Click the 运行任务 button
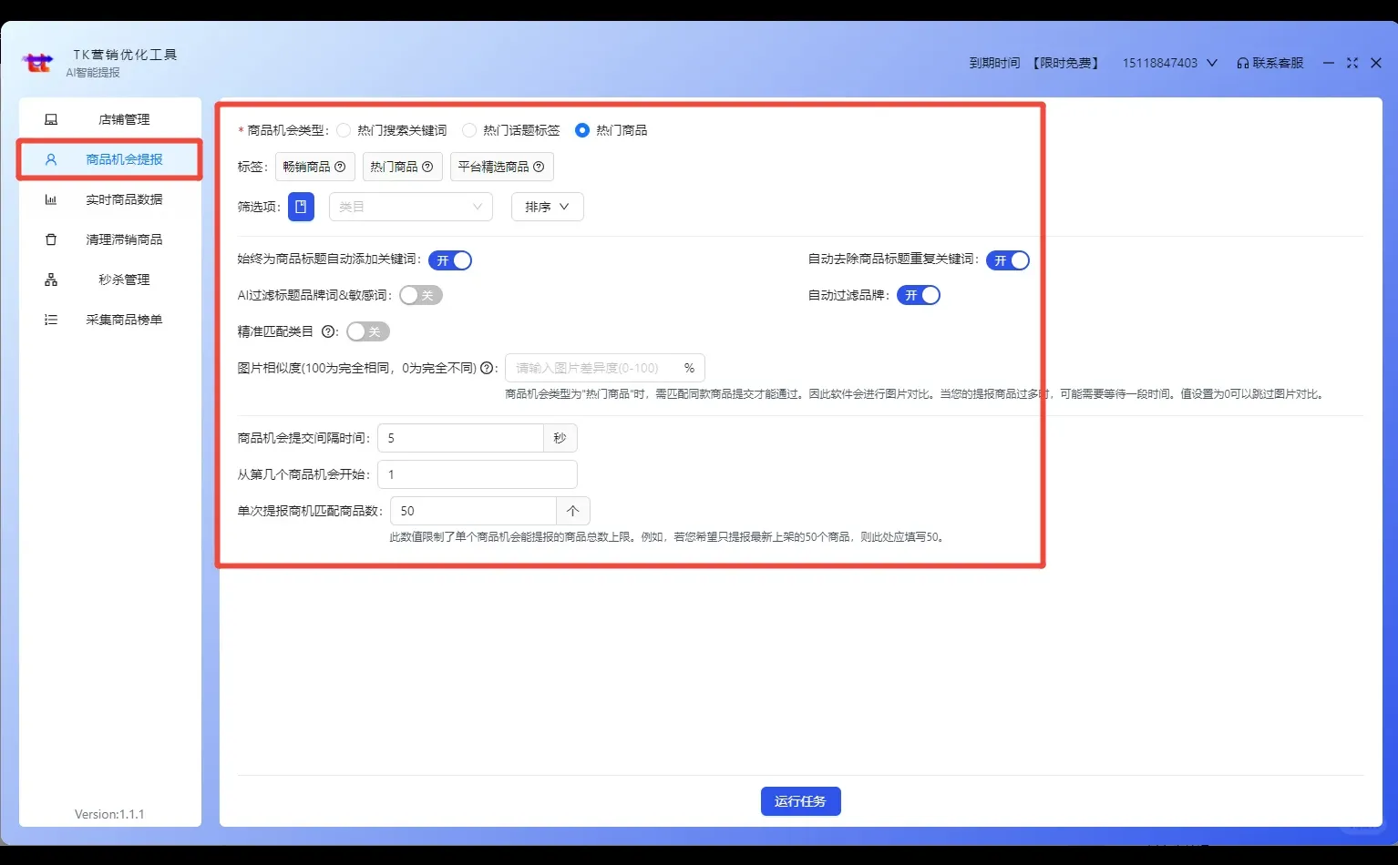The height and width of the screenshot is (865, 1398). pos(800,801)
